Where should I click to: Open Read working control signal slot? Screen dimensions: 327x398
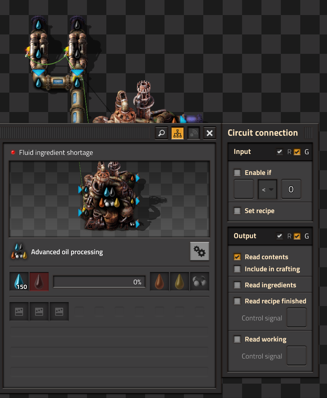297,356
